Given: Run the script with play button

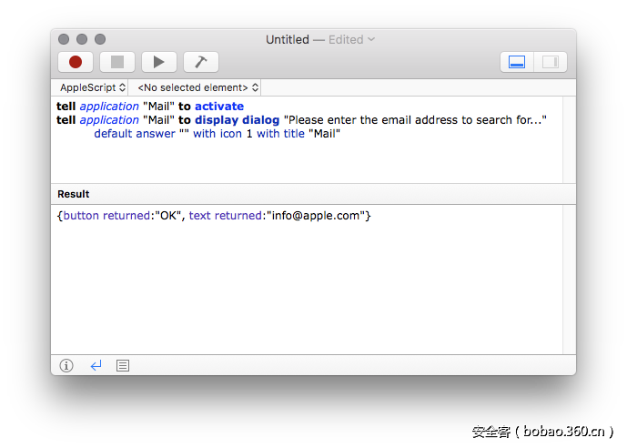Looking at the screenshot, I should (159, 62).
